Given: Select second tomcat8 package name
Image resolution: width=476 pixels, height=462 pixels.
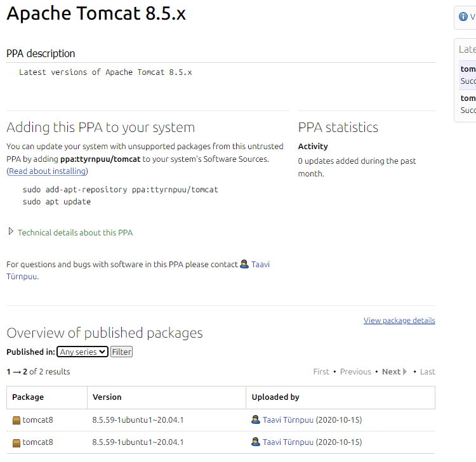Looking at the screenshot, I should (x=37, y=442).
